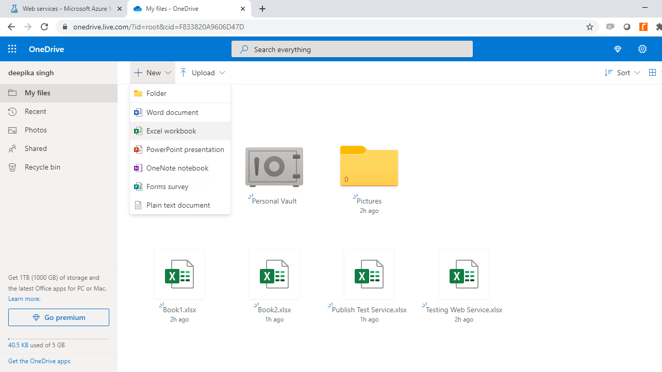Open Photos in the sidebar
This screenshot has height=372, width=662.
59,130
